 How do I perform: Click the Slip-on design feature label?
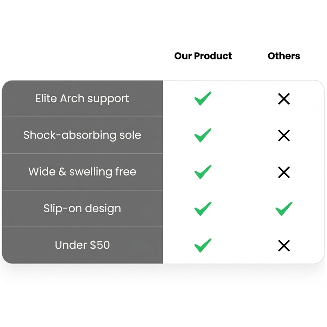click(x=82, y=209)
